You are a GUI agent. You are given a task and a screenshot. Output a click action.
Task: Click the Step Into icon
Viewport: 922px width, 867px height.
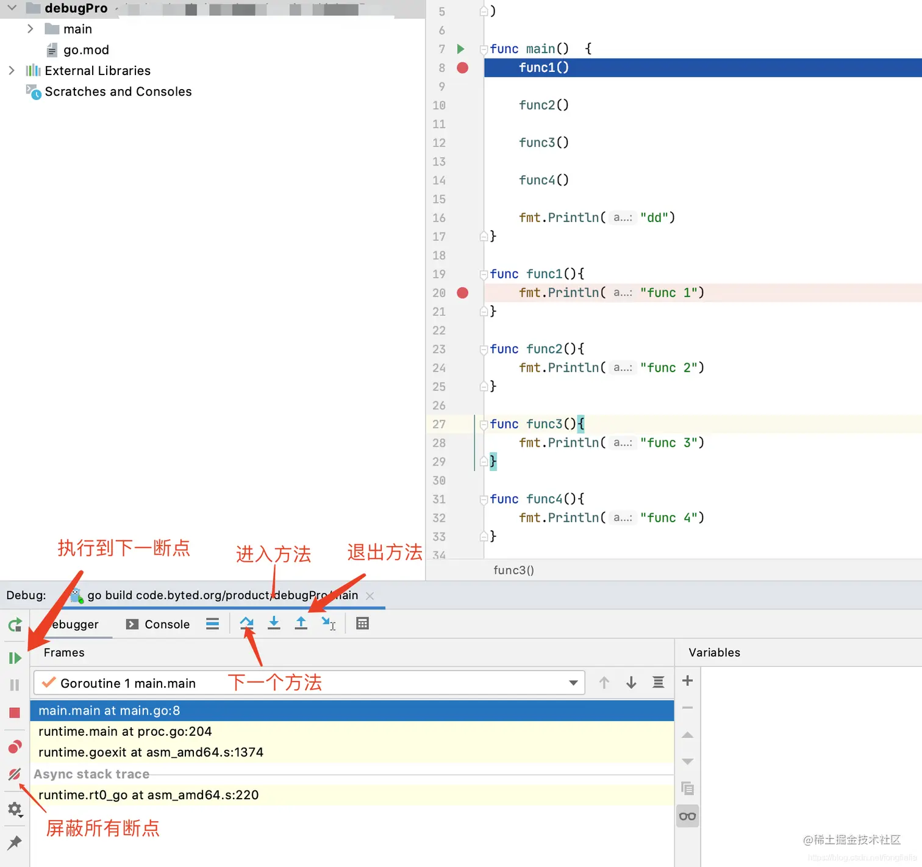(274, 624)
